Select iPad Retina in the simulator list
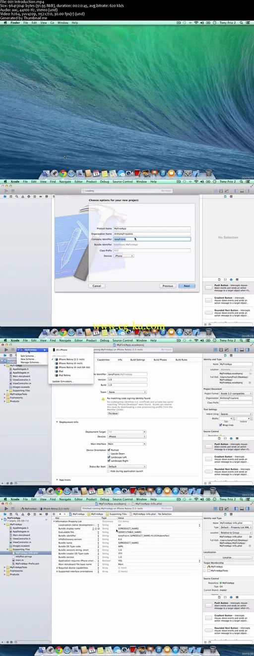 tap(64, 375)
